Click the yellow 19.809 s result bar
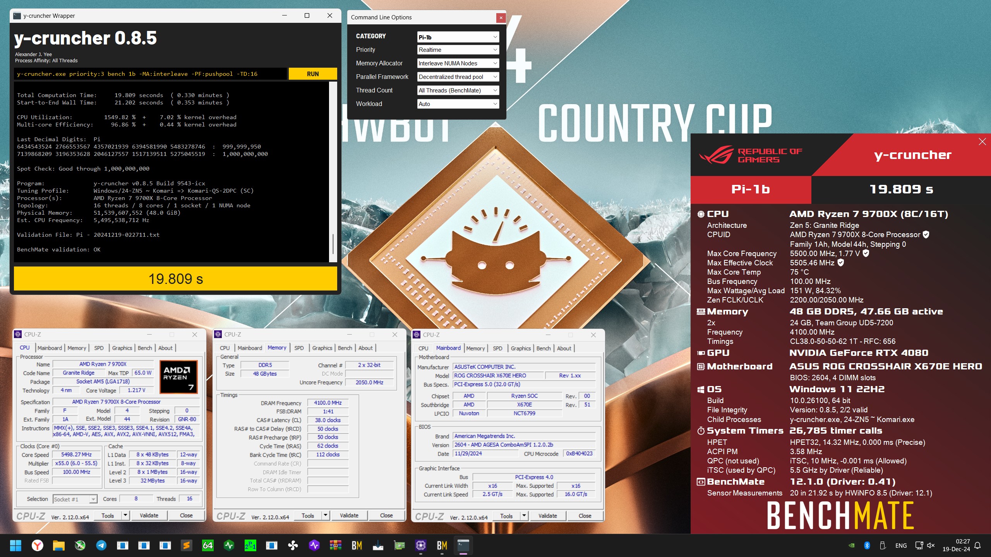The width and height of the screenshot is (991, 557). [175, 278]
